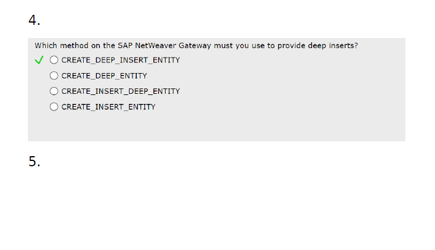Click the word Which in the question
The image size is (435, 250).
tap(46, 46)
